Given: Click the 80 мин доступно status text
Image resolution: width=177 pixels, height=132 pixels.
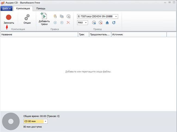Looking at the screenshot, I should (32, 127).
